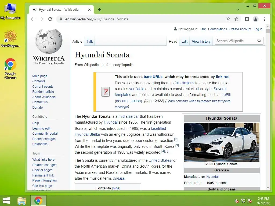This screenshot has width=275, height=206.
Task: Follow the United States link
Action: pos(160,160)
